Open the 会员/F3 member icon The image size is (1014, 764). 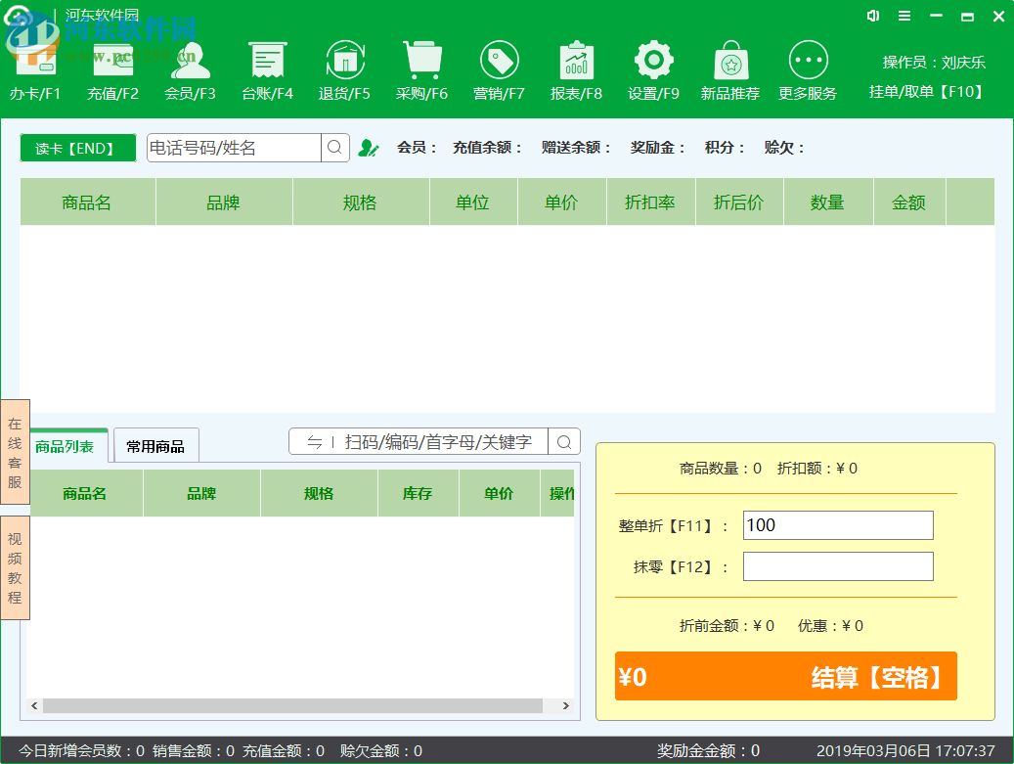pos(190,62)
